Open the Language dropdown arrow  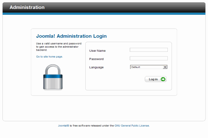pos(165,67)
